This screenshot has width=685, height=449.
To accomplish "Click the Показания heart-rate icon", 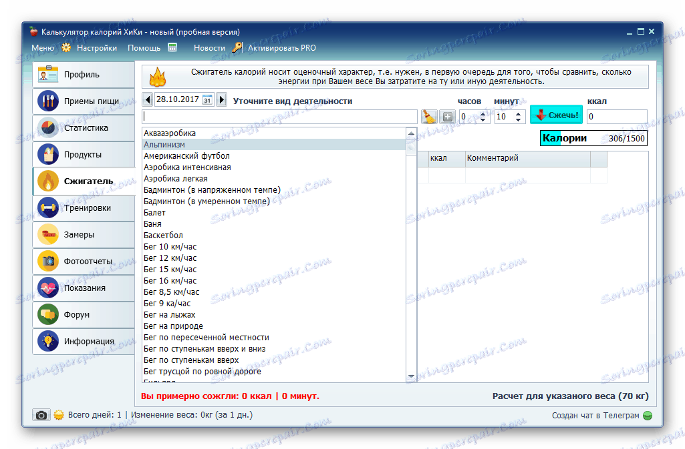I will click(x=48, y=288).
